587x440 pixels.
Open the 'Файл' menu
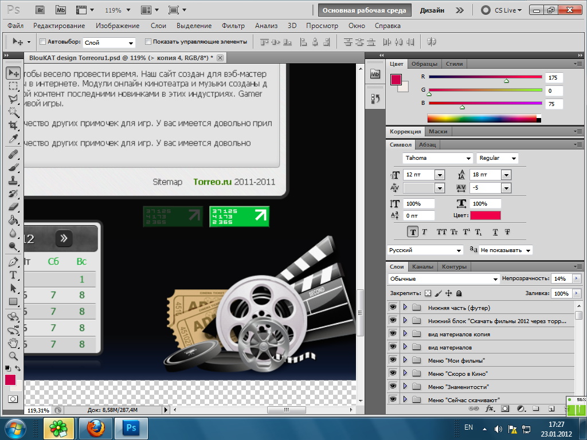point(15,26)
